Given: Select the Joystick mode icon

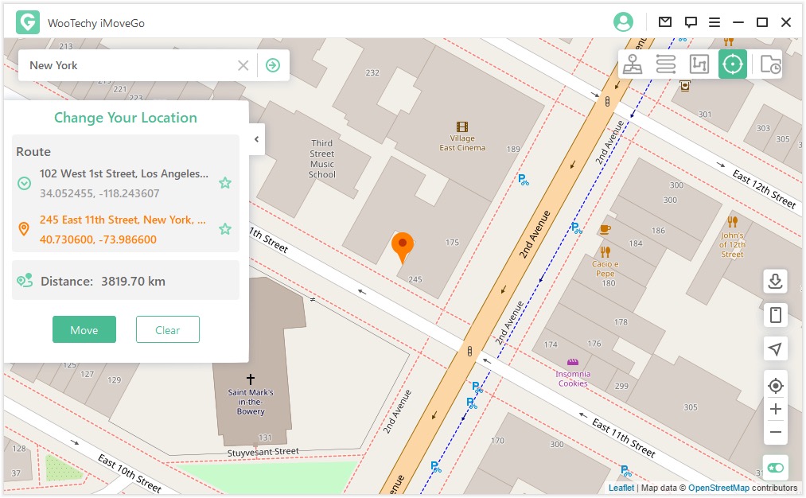Looking at the screenshot, I should (x=633, y=64).
